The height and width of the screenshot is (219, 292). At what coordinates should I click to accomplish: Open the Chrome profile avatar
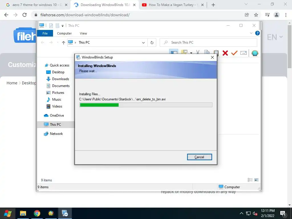[x=277, y=15]
